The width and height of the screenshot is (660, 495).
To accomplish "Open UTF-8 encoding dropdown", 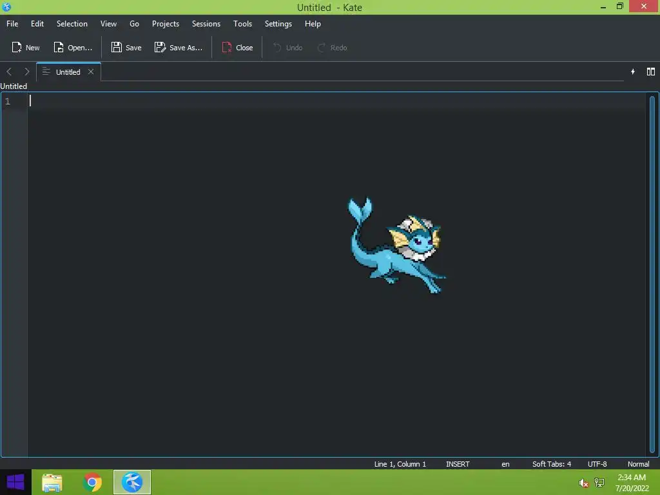I will [x=597, y=464].
